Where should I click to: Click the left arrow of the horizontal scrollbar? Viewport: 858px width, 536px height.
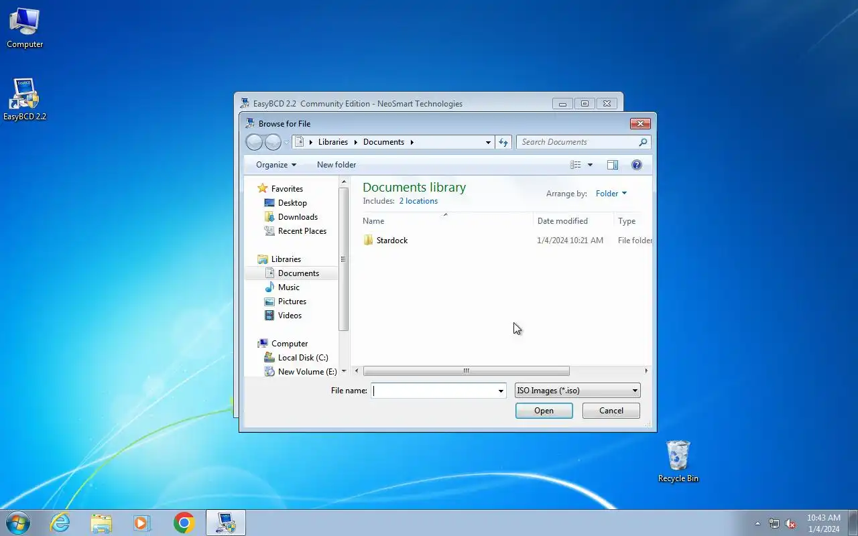tap(357, 371)
